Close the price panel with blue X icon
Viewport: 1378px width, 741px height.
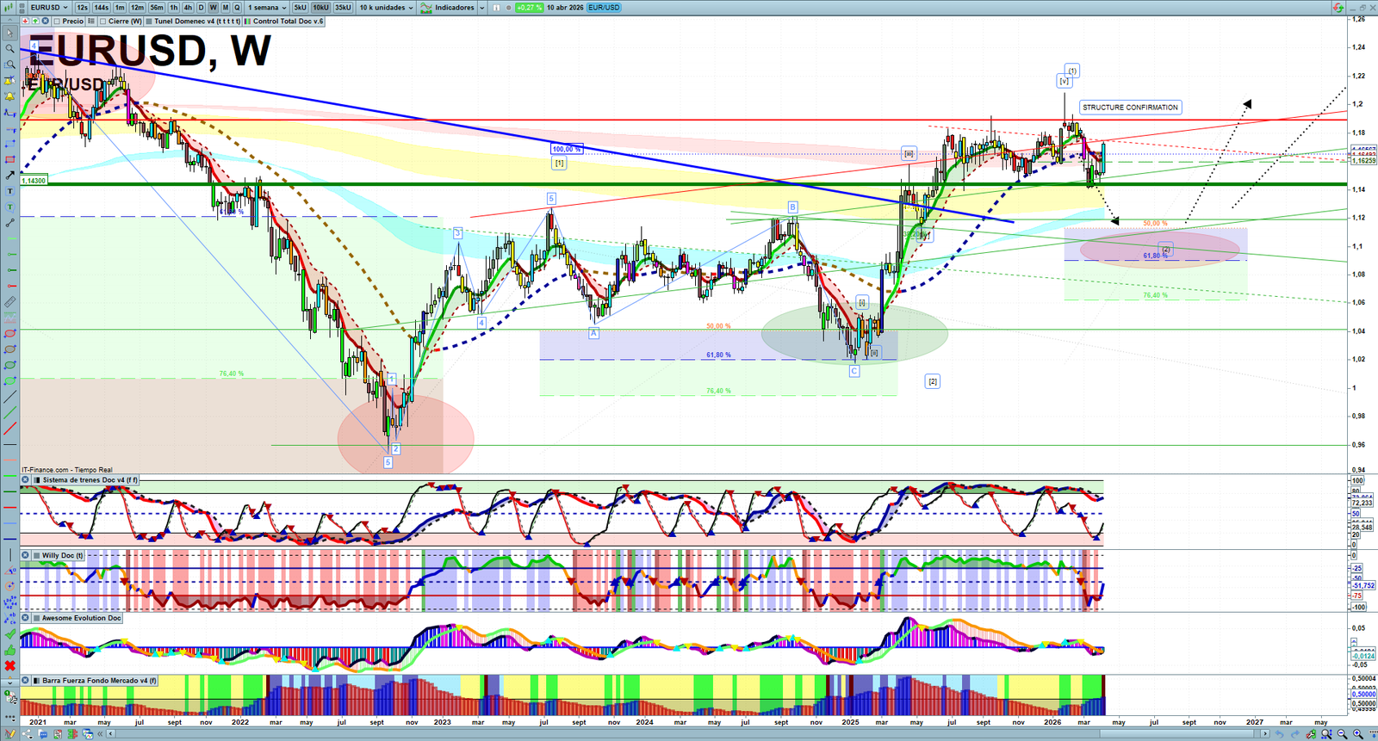pyautogui.click(x=46, y=22)
